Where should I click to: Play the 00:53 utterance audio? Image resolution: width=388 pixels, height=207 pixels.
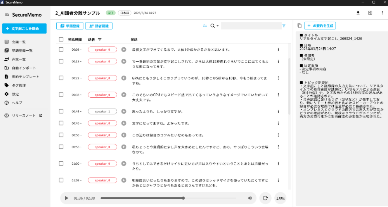pyautogui.click(x=124, y=147)
